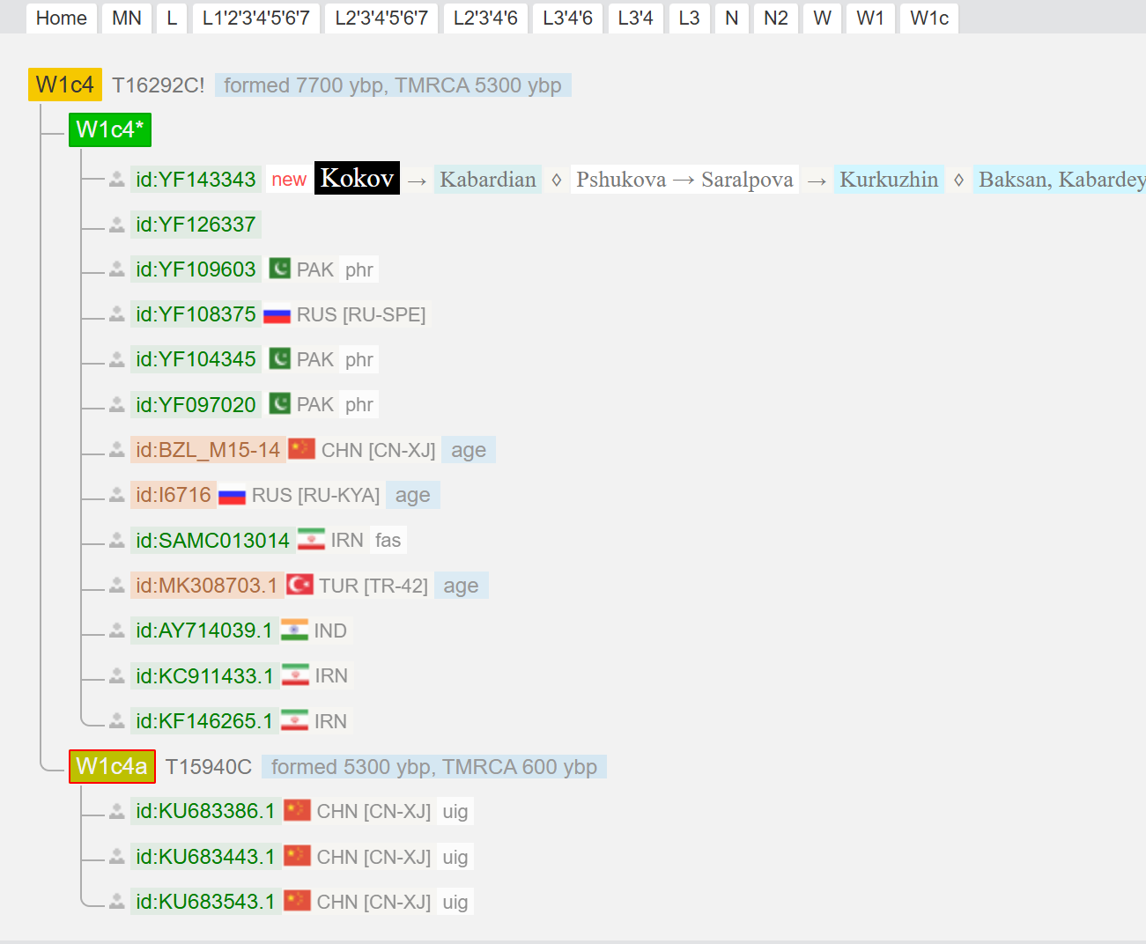
Task: Select the green W1c4* subclade node
Action: [x=110, y=129]
